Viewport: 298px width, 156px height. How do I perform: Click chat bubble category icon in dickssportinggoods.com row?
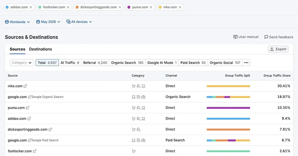139,130
